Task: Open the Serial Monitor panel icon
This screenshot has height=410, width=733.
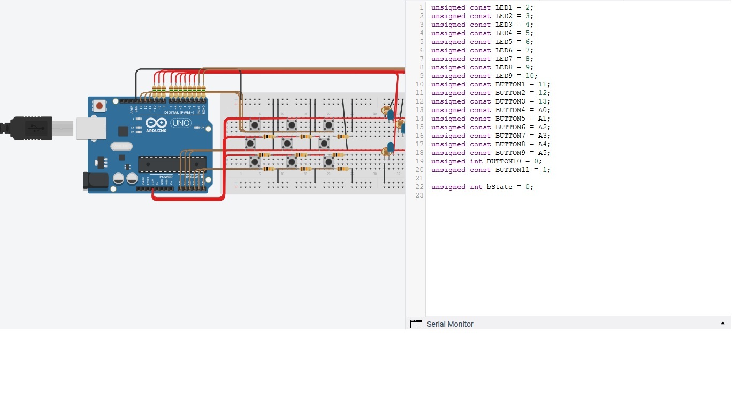Action: 416,324
